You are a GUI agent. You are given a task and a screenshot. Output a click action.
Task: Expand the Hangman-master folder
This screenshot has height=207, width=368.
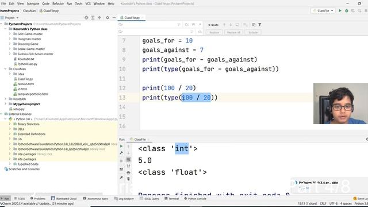click(10, 39)
